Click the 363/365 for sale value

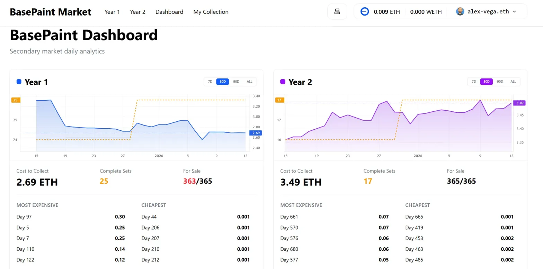[x=198, y=181]
